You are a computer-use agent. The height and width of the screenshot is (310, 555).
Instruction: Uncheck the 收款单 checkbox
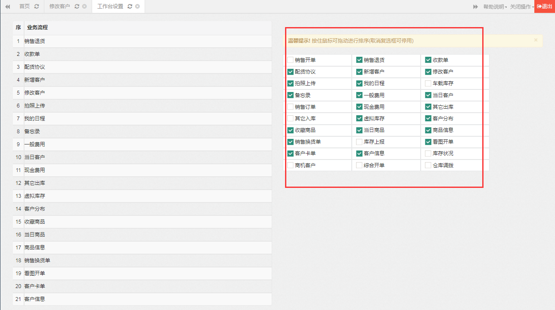tap(428, 60)
